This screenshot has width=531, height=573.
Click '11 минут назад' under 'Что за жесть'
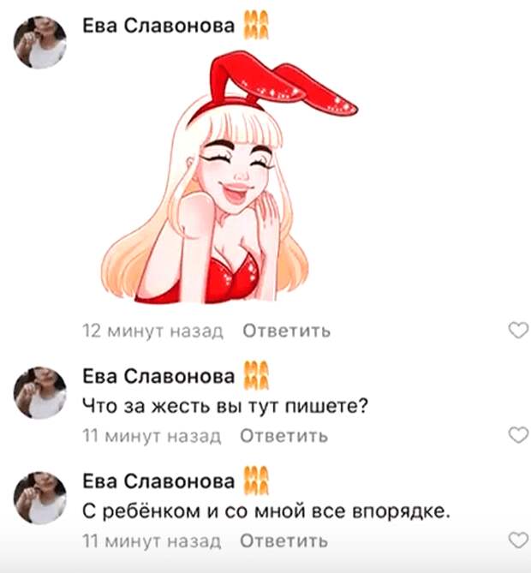[152, 436]
